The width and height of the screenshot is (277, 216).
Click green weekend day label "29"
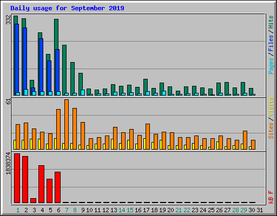(243, 210)
